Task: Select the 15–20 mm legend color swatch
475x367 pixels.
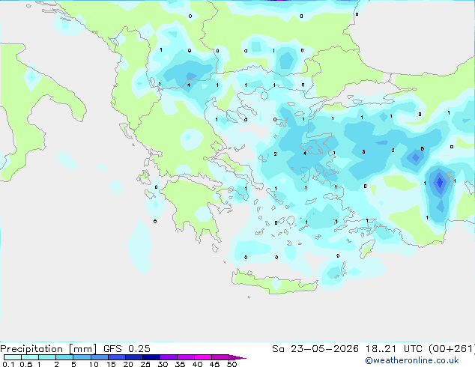Action: [117, 357]
